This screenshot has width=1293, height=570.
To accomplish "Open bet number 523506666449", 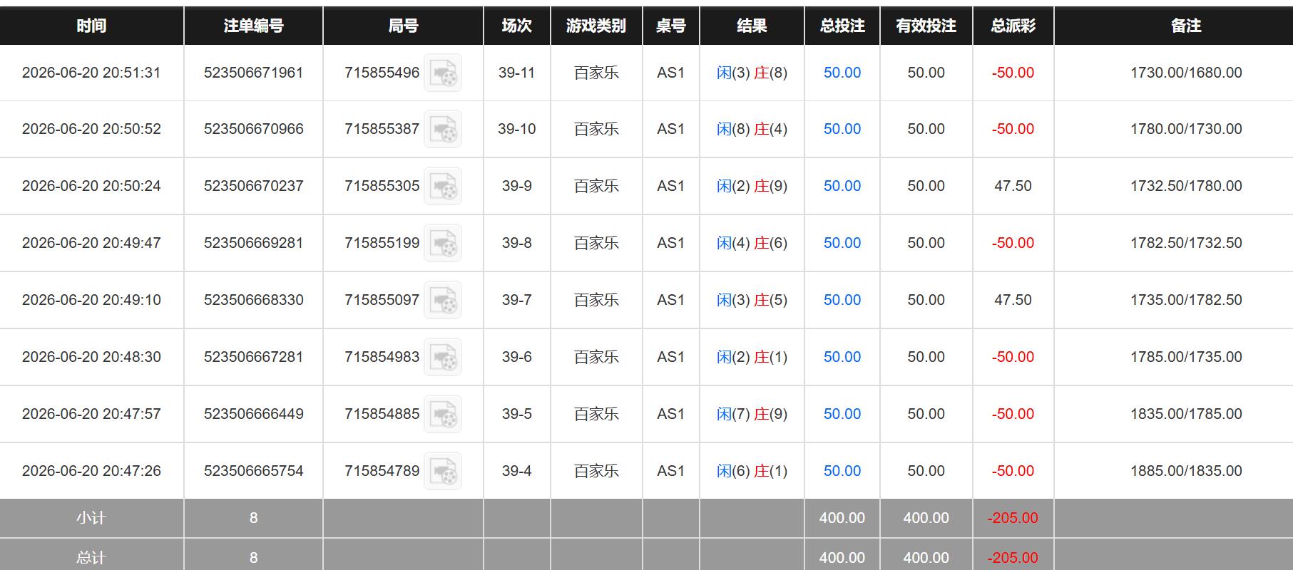I will [253, 414].
